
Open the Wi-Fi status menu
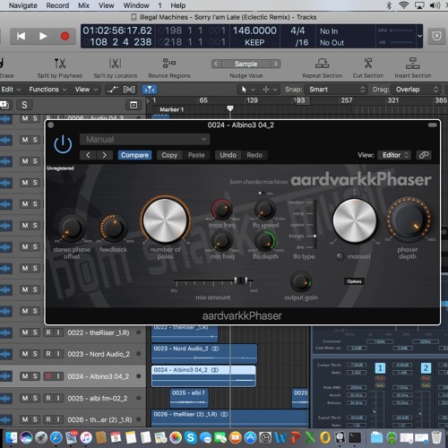(403, 5)
